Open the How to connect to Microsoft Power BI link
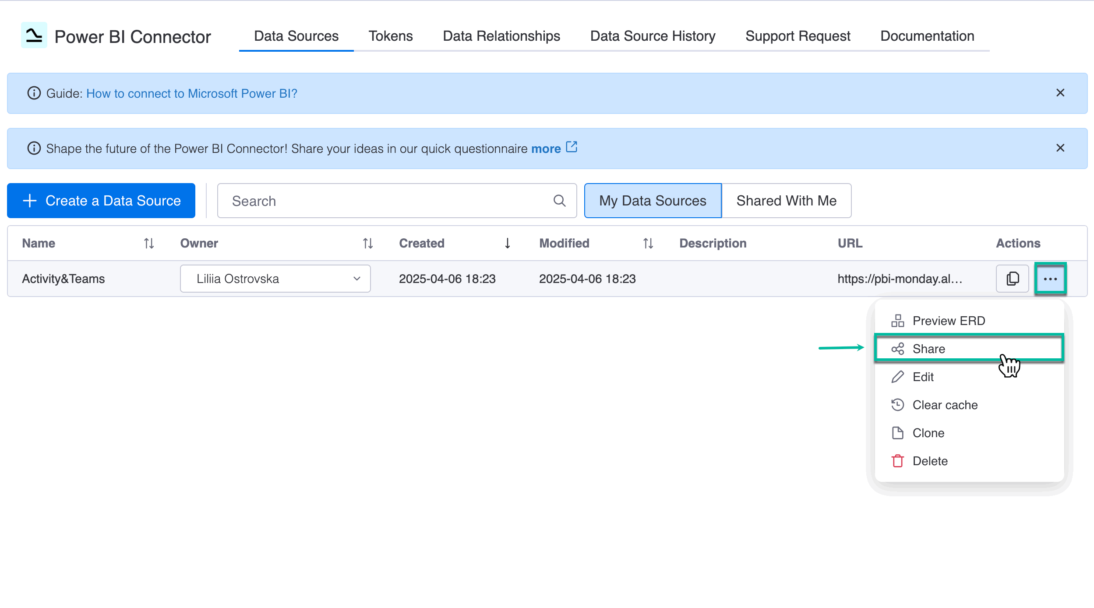1094x608 pixels. tap(192, 93)
